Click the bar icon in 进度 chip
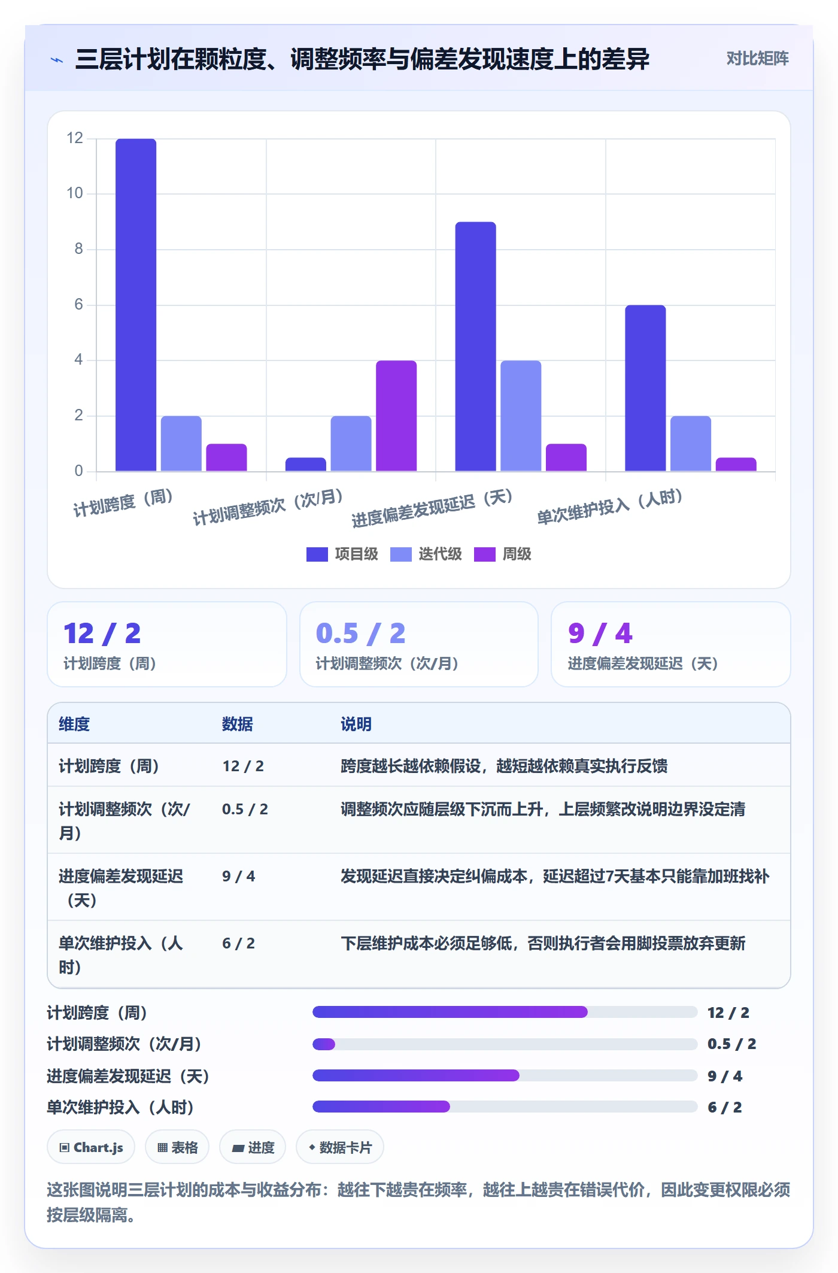838x1273 pixels. pos(238,1148)
